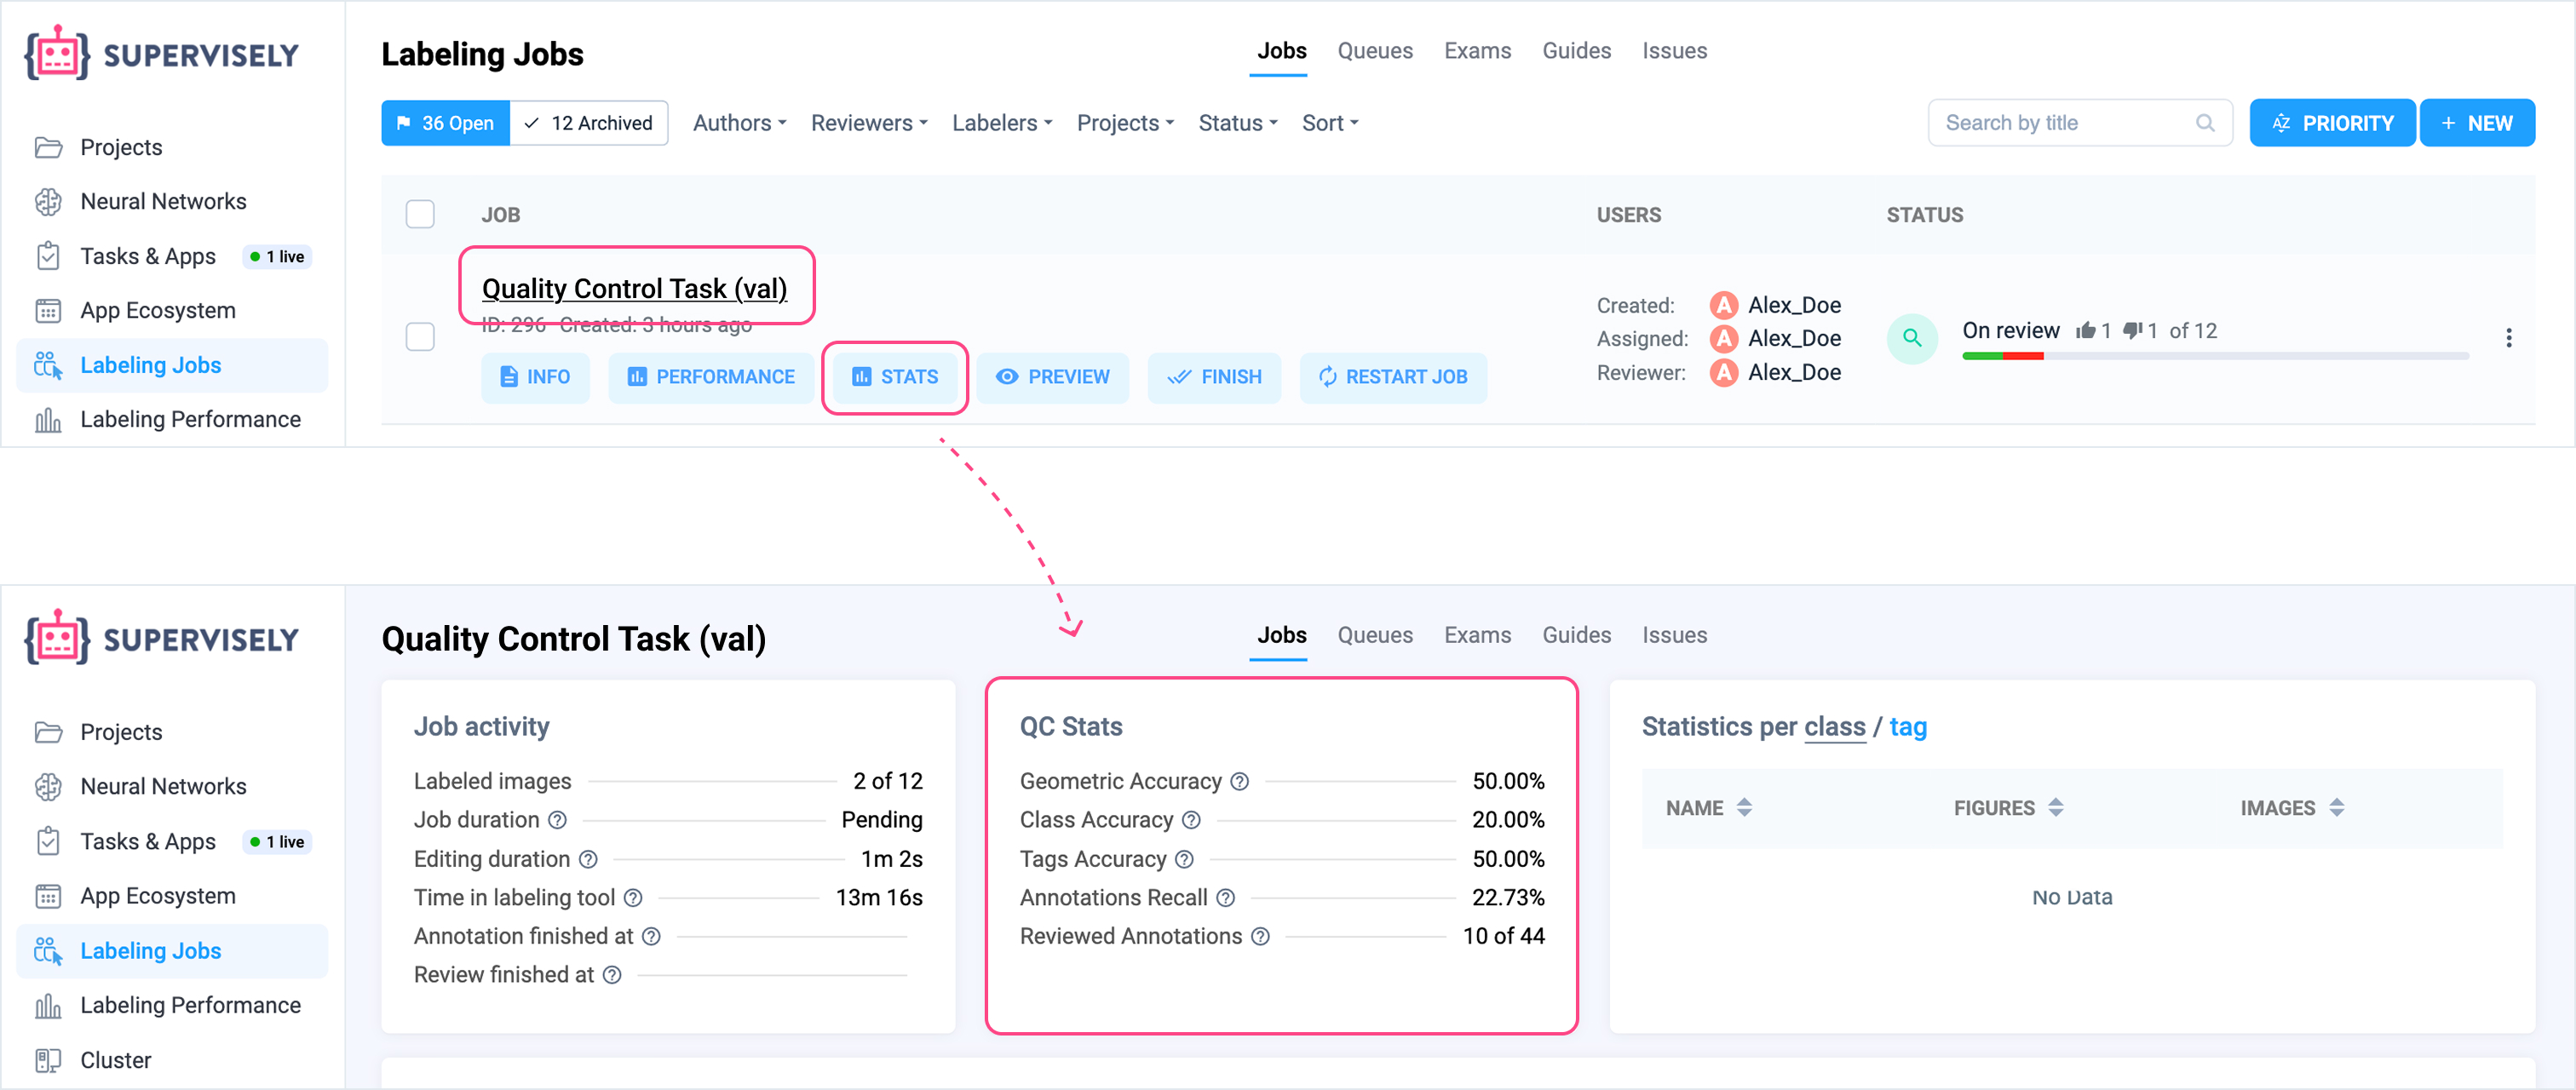Screen dimensions: 2576x1090
Task: Click the Cluster sidebar icon
Action: [x=48, y=1060]
